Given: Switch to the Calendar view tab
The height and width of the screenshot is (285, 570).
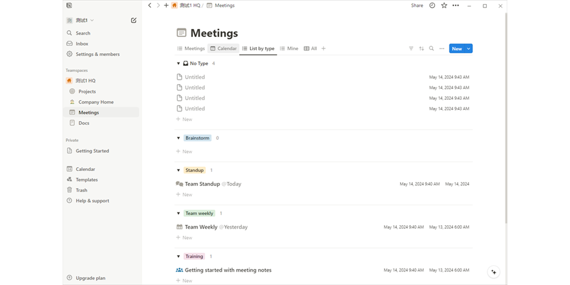Looking at the screenshot, I should [x=223, y=48].
